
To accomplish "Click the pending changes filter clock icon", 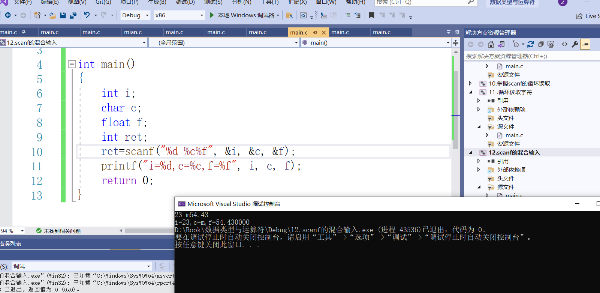I will pyautogui.click(x=516, y=44).
